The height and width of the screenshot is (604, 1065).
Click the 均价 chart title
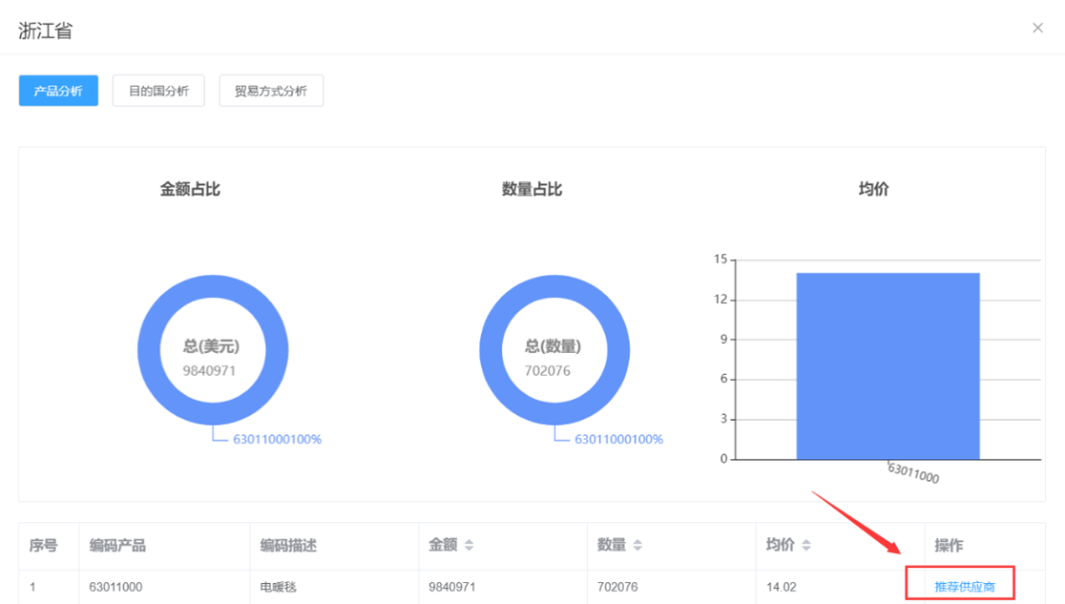pos(873,189)
